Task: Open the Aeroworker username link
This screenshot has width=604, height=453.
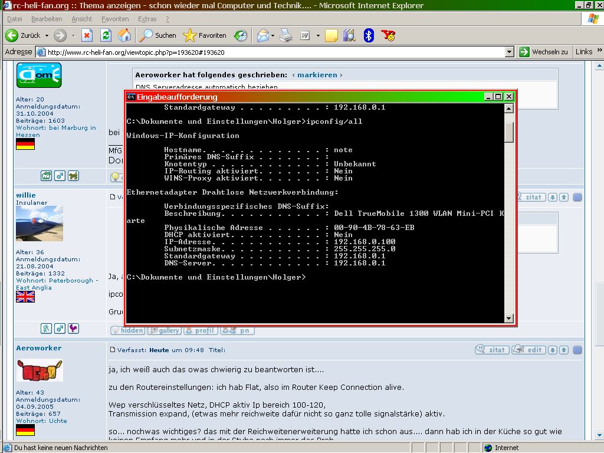Action: pos(38,348)
